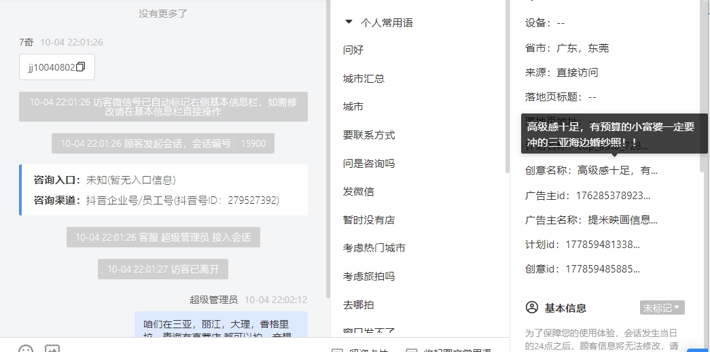The image size is (710, 352).
Task: Click the chat history scrollbar
Action: coord(328,149)
